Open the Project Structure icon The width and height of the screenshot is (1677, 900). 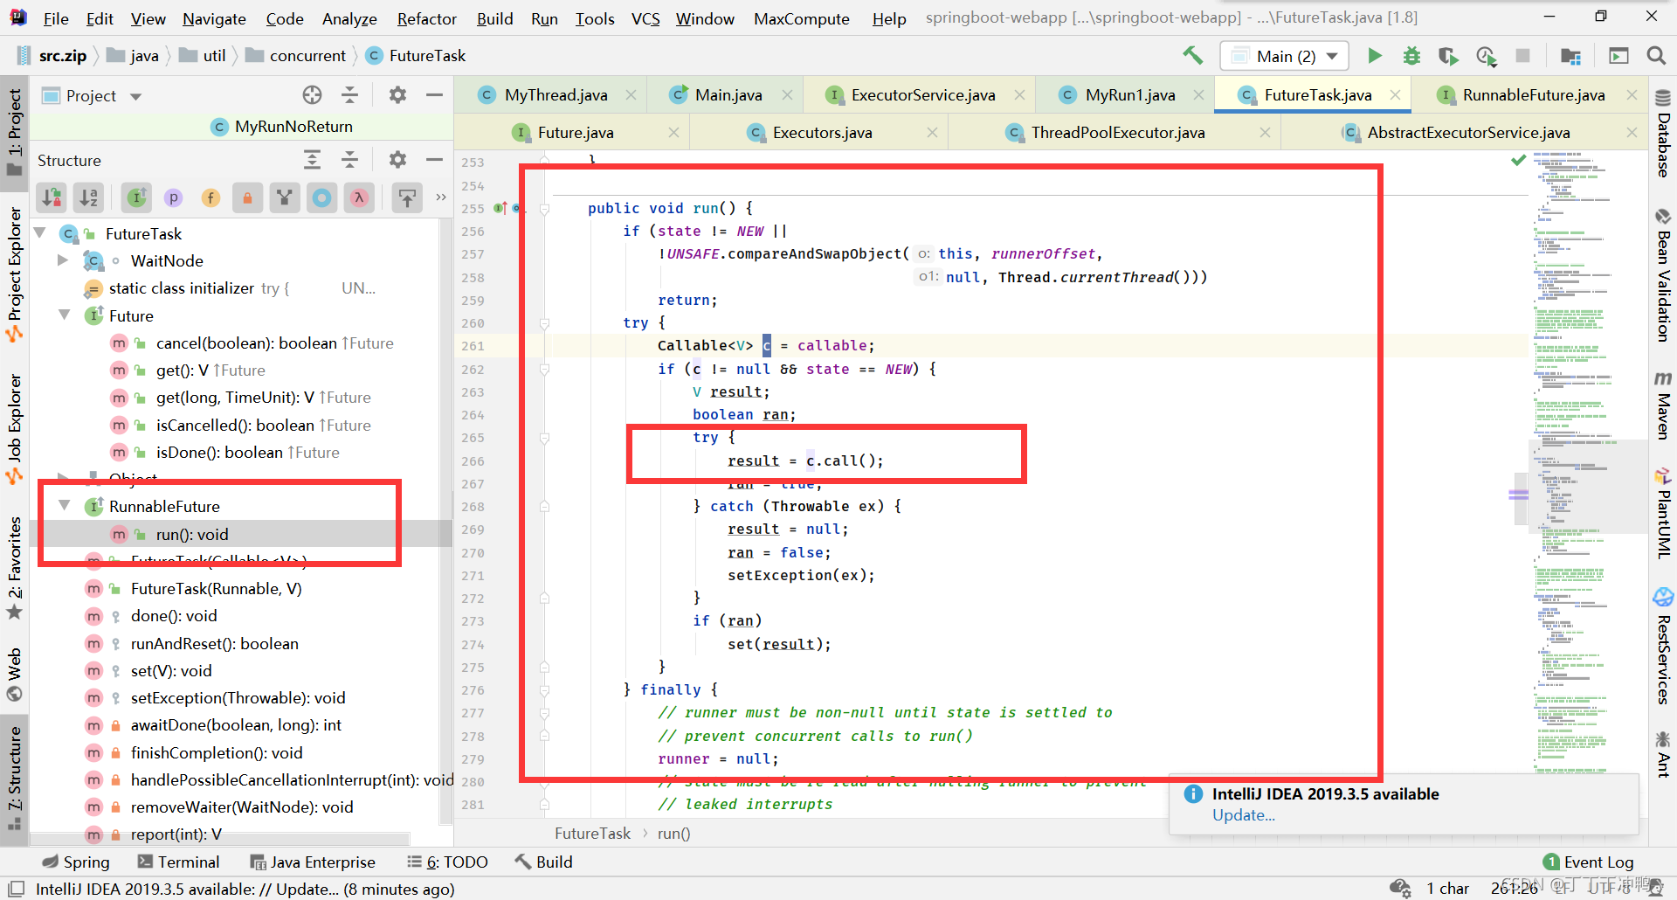pyautogui.click(x=1570, y=56)
